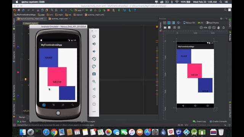The height and width of the screenshot is (137, 244).
Task: Take emulator screenshot with camera icon
Action: [x=94, y=74]
